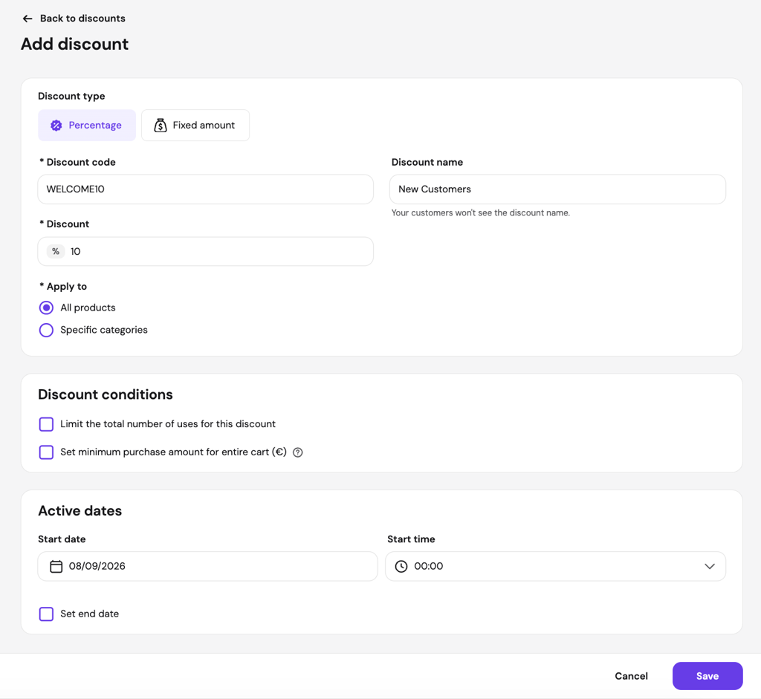This screenshot has height=699, width=761.
Task: Edit the Discount code field WELCOME10
Action: (205, 189)
